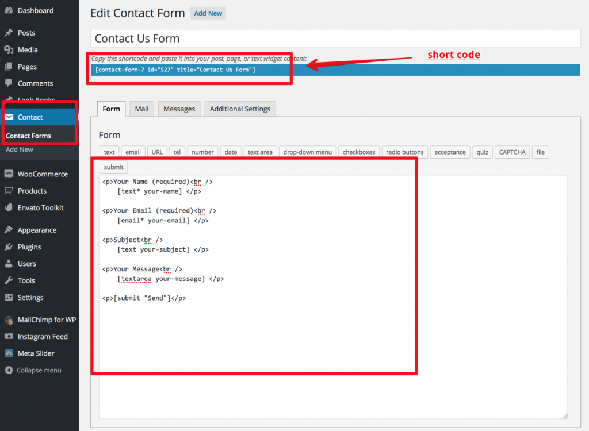Screen dimensions: 589x431
Task: Insert a drop-down menu tag
Action: click(x=307, y=152)
